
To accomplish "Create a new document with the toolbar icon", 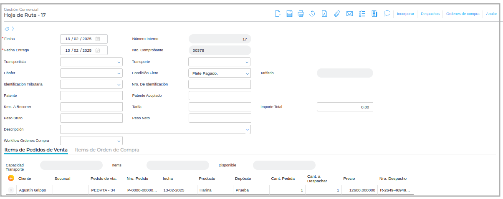I will pyautogui.click(x=278, y=14).
